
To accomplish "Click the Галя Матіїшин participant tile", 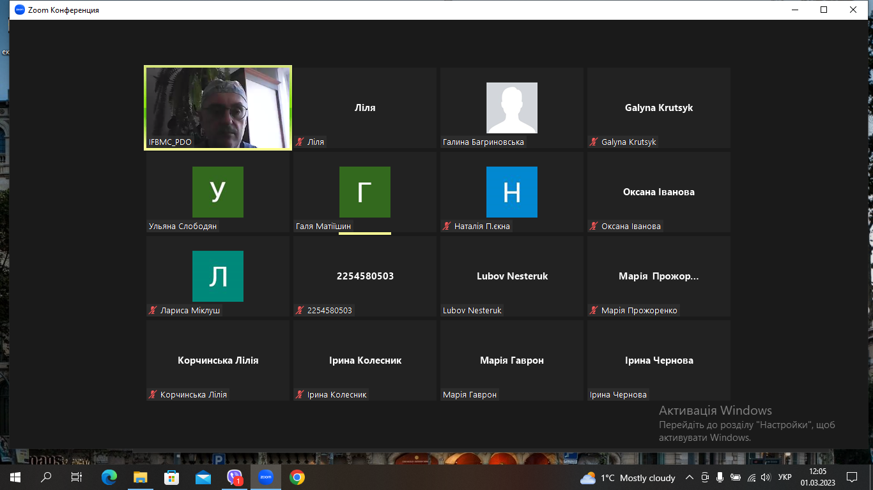I will point(364,191).
